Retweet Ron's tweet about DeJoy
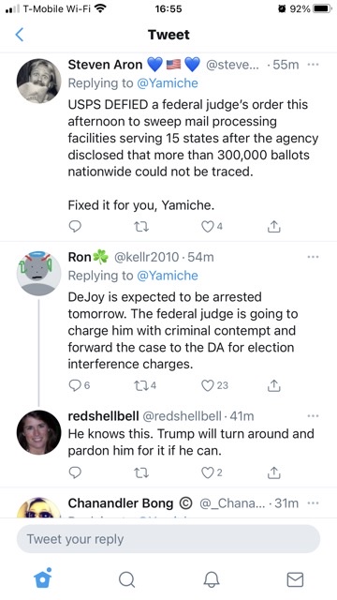This screenshot has width=337, height=600. (146, 385)
